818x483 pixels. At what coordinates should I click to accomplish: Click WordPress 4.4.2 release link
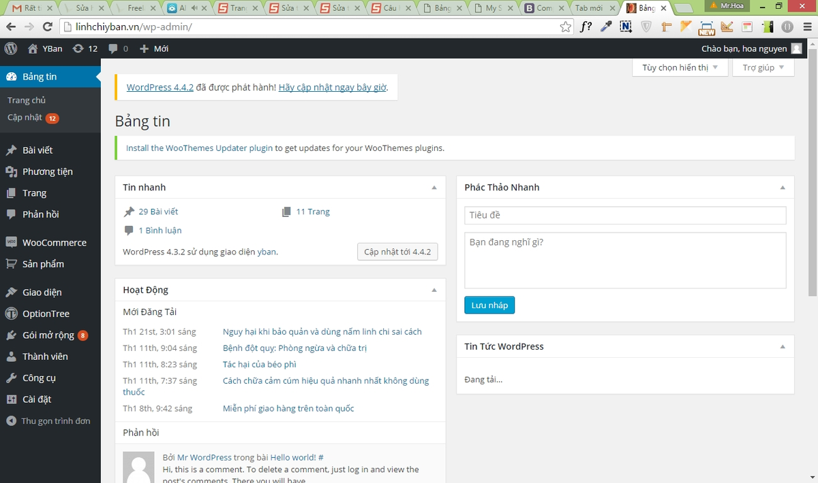pos(160,88)
